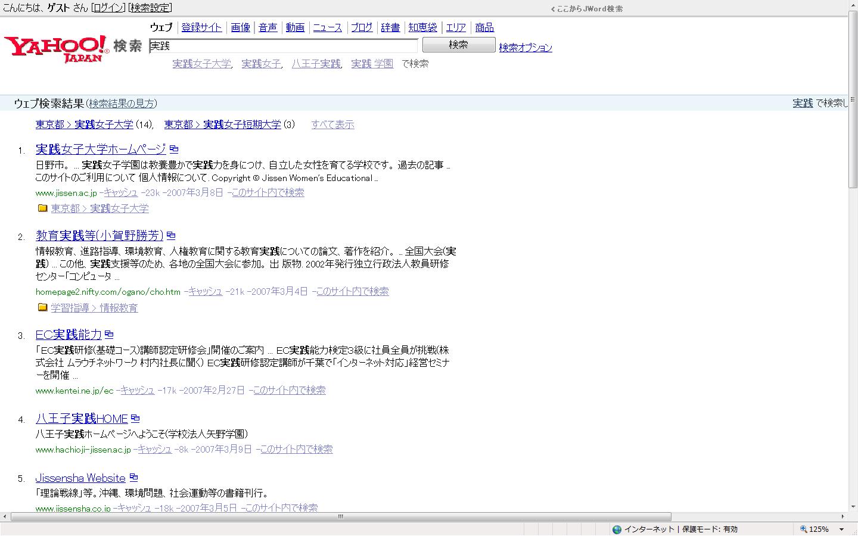Select suggested query 実践女子大学
The width and height of the screenshot is (858, 536).
click(x=201, y=64)
